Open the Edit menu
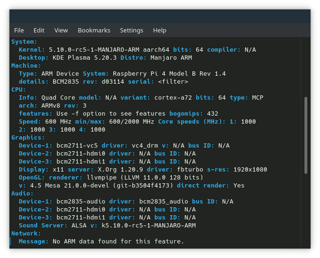Screen dimensions: 320x258 39,30
